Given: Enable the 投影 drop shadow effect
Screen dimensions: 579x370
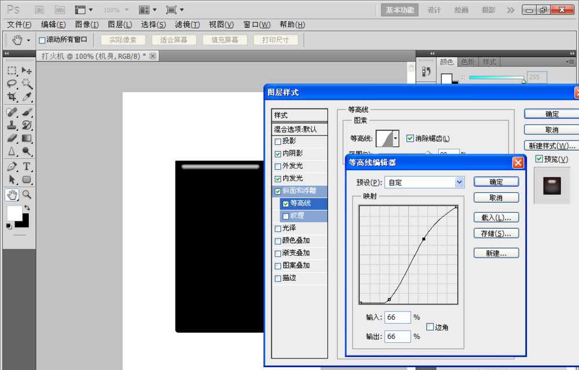Looking at the screenshot, I should tap(278, 141).
